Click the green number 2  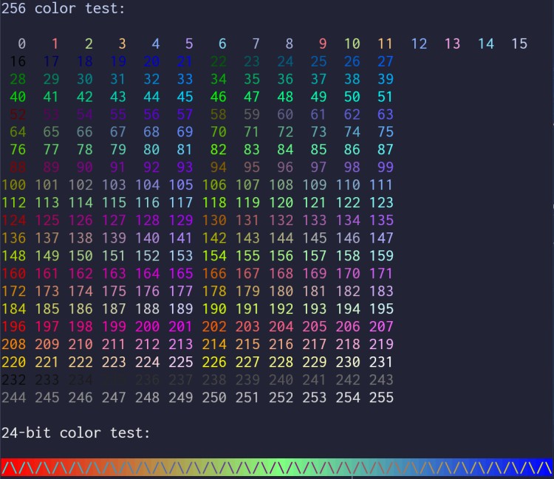click(x=89, y=44)
